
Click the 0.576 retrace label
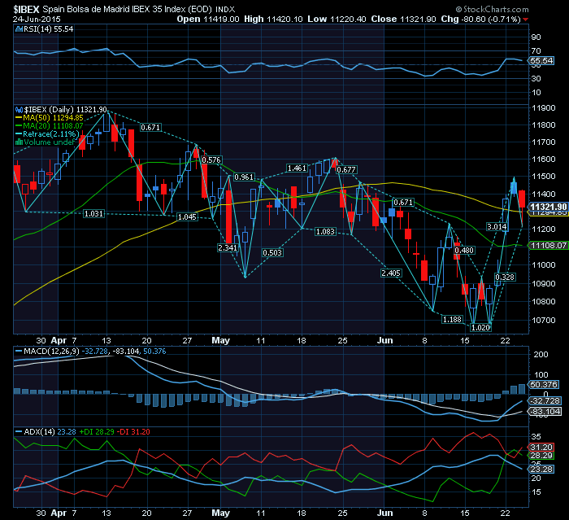(x=211, y=159)
